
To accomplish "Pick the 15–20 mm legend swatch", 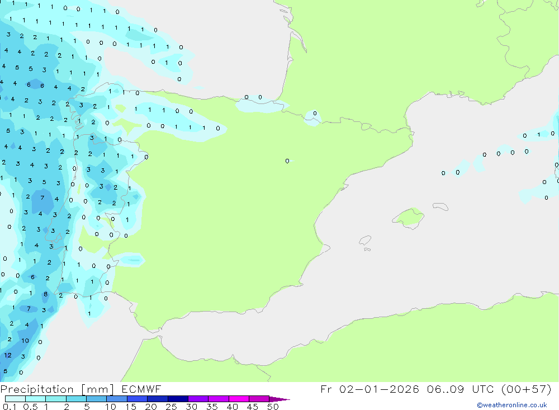I will point(137,399).
